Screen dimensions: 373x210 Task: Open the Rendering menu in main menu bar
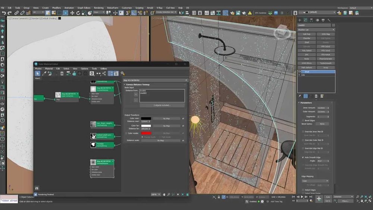[99, 8]
